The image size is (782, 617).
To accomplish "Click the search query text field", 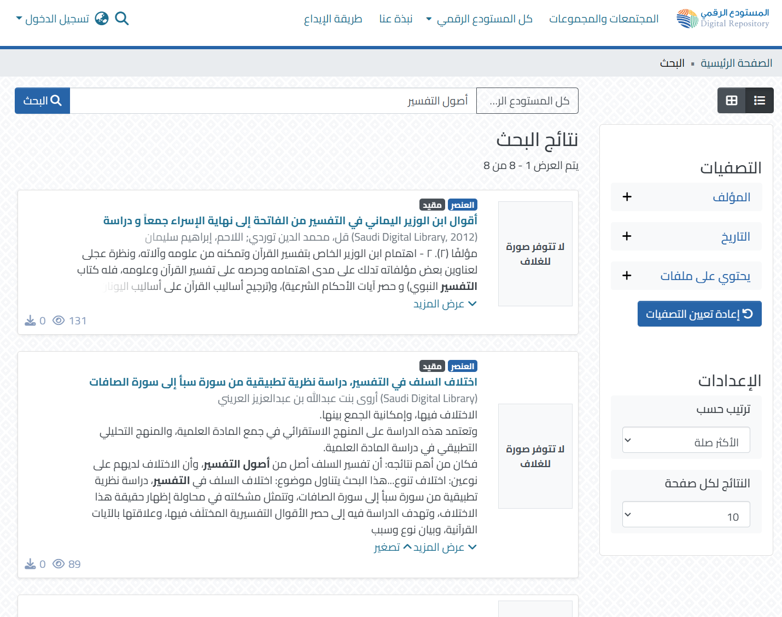I will pyautogui.click(x=273, y=101).
